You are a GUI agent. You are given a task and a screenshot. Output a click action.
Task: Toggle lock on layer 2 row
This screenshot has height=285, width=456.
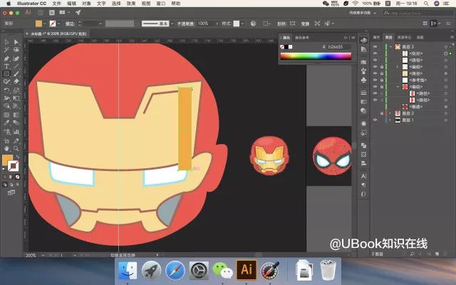(x=382, y=113)
